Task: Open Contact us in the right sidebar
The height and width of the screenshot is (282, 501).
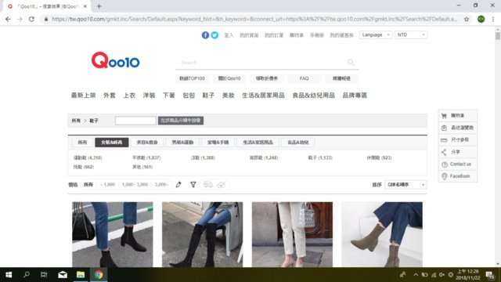Action: [x=457, y=164]
